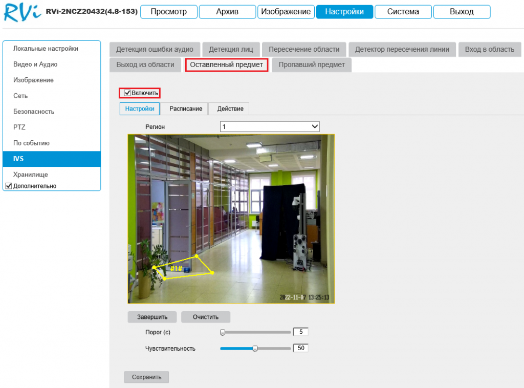Toggle the Дополнительно checkbox in sidebar

[8, 186]
